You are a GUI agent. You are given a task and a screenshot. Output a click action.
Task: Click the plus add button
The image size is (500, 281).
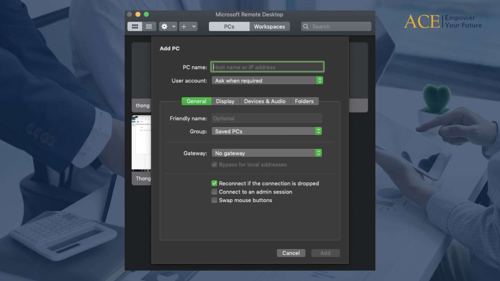(x=184, y=26)
